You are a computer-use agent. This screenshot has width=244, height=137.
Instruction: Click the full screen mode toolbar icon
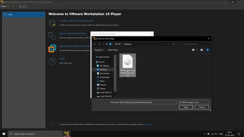[25, 6]
